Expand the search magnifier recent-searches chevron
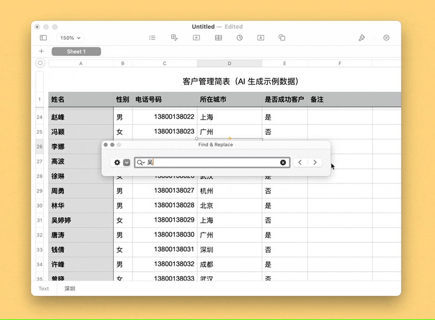This screenshot has height=320, width=435. click(141, 163)
